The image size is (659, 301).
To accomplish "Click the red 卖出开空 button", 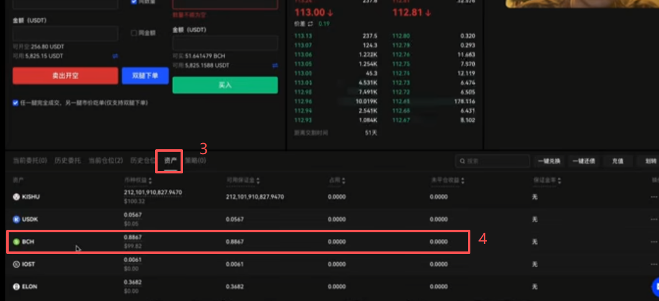I will 65,76.
